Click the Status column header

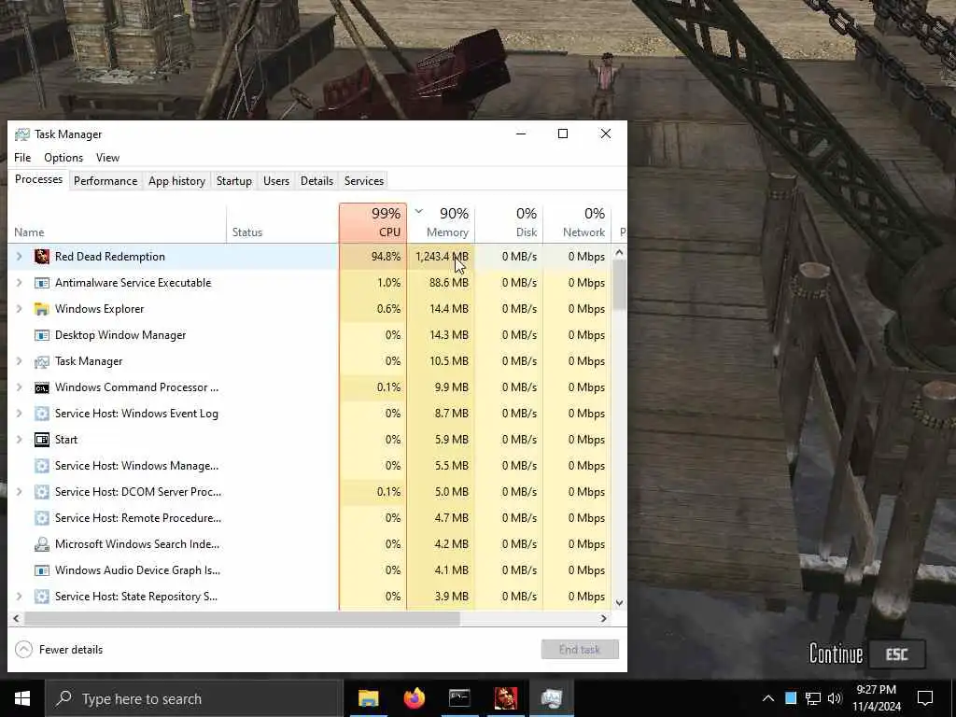coord(283,222)
